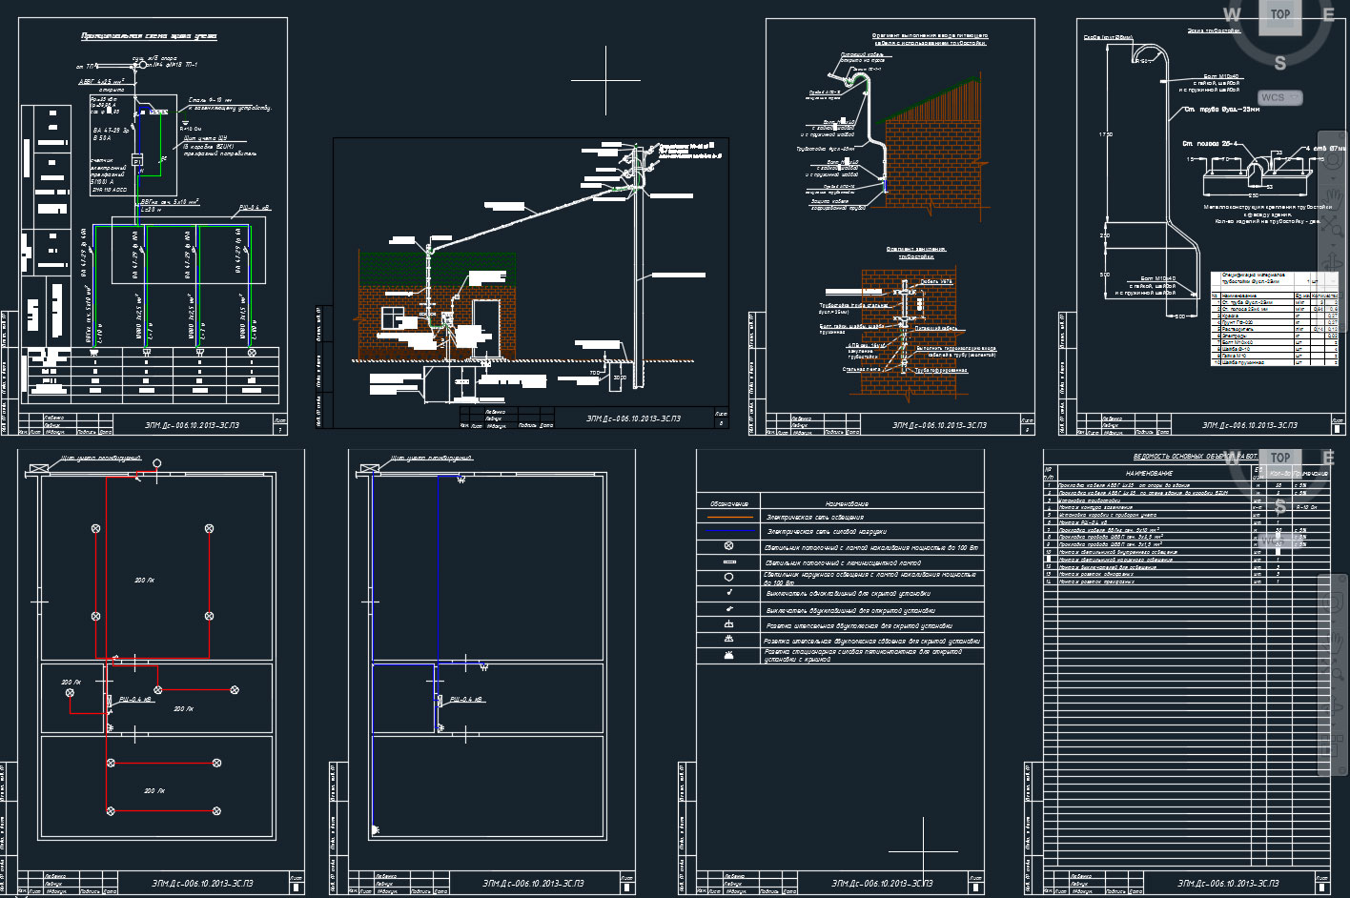Click South on the upper ViewCube compass

pyautogui.click(x=1279, y=63)
